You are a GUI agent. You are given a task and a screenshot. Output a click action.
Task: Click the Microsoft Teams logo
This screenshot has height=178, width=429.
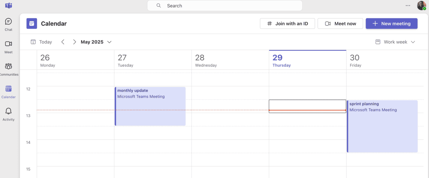point(9,6)
